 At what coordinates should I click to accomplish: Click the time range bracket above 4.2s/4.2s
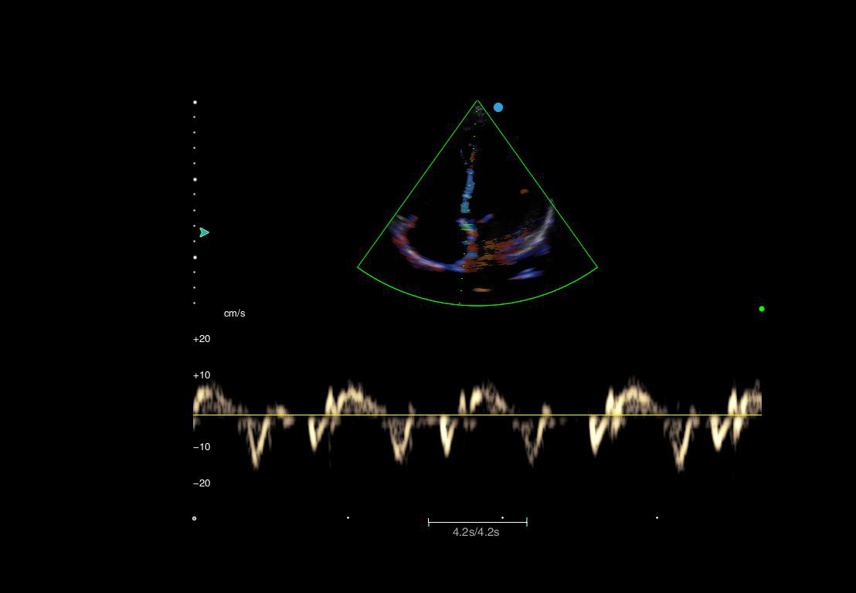click(477, 522)
